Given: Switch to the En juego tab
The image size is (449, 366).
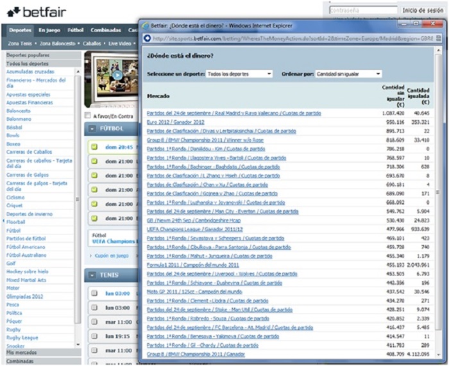Looking at the screenshot, I should 49,30.
